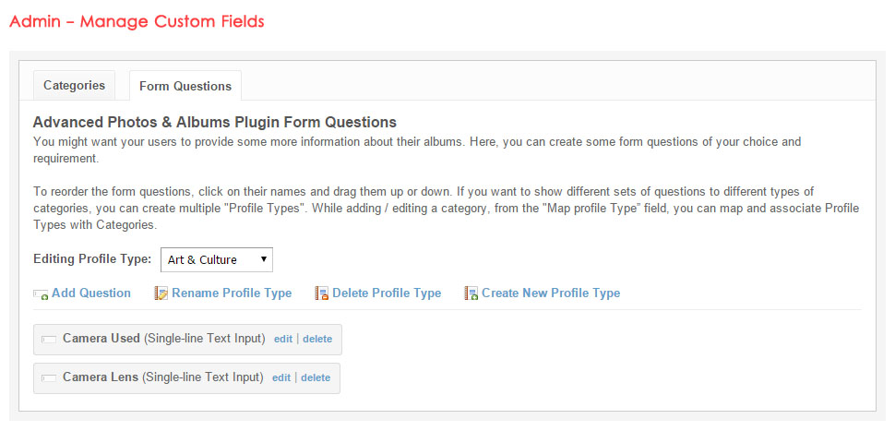Viewport: 895px width, 431px height.
Task: Edit the Camera Lens question
Action: coord(281,377)
